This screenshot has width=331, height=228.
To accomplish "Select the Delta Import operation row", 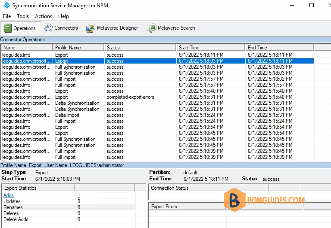I will click(x=158, y=115).
